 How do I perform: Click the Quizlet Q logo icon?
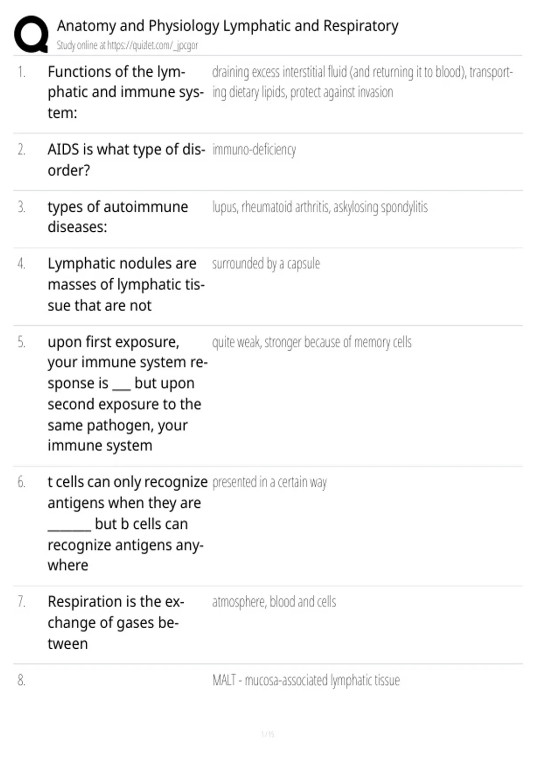[31, 34]
